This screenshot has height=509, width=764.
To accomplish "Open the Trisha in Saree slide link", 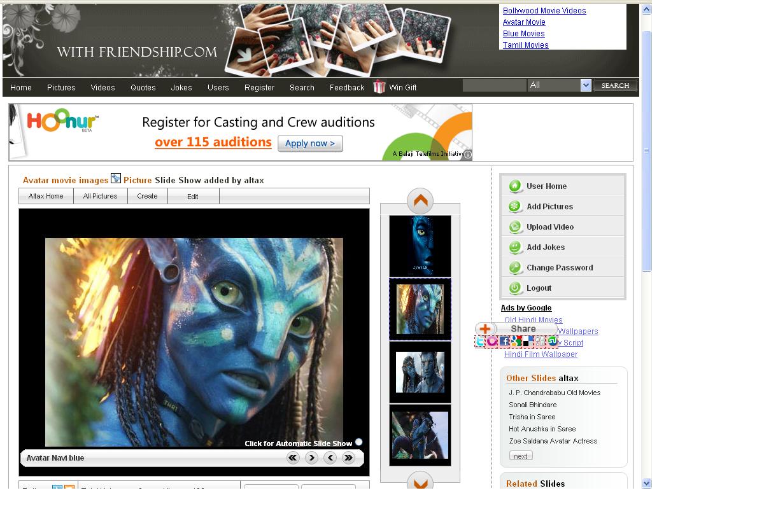I will pyautogui.click(x=532, y=417).
